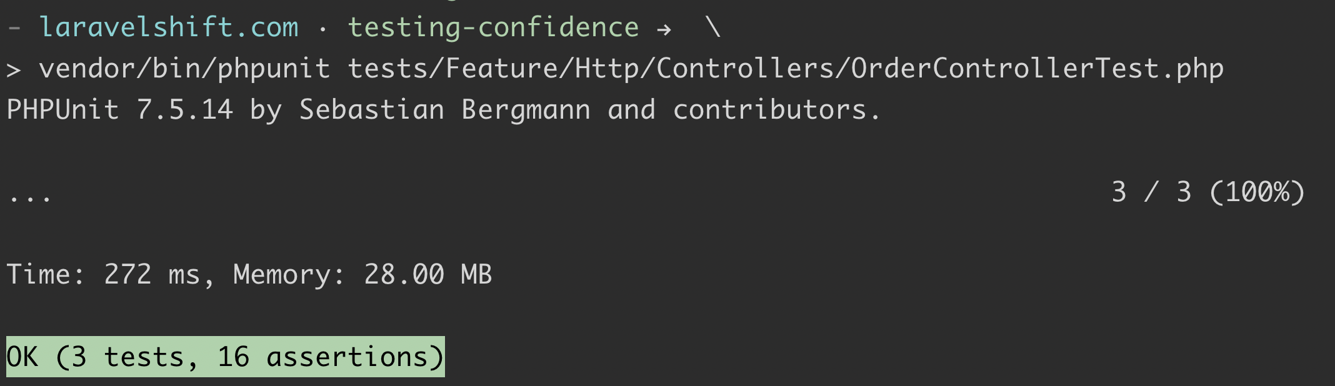1335x386 pixels.
Task: Click the 3 / 3 (100%) progress indicator
Action: [x=1207, y=192]
